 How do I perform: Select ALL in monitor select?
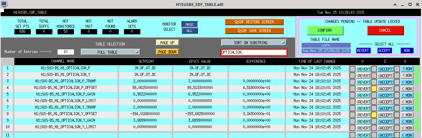pyautogui.click(x=190, y=31)
